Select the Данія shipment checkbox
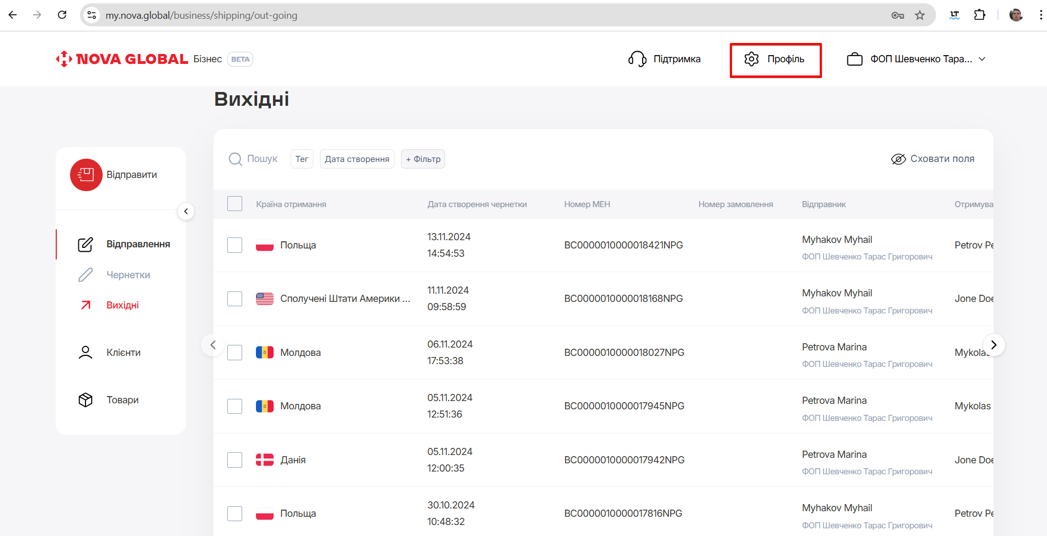This screenshot has height=536, width=1047. click(x=235, y=460)
